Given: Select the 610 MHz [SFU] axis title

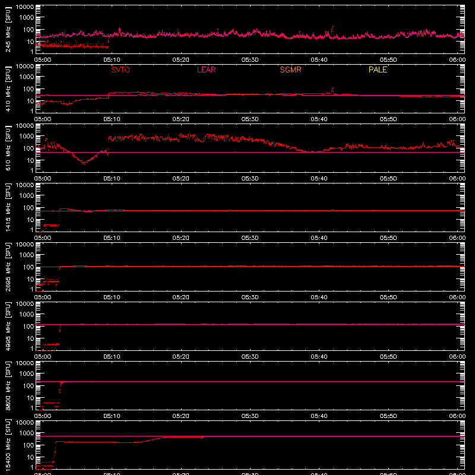Looking at the screenshot, I should coord(8,148).
